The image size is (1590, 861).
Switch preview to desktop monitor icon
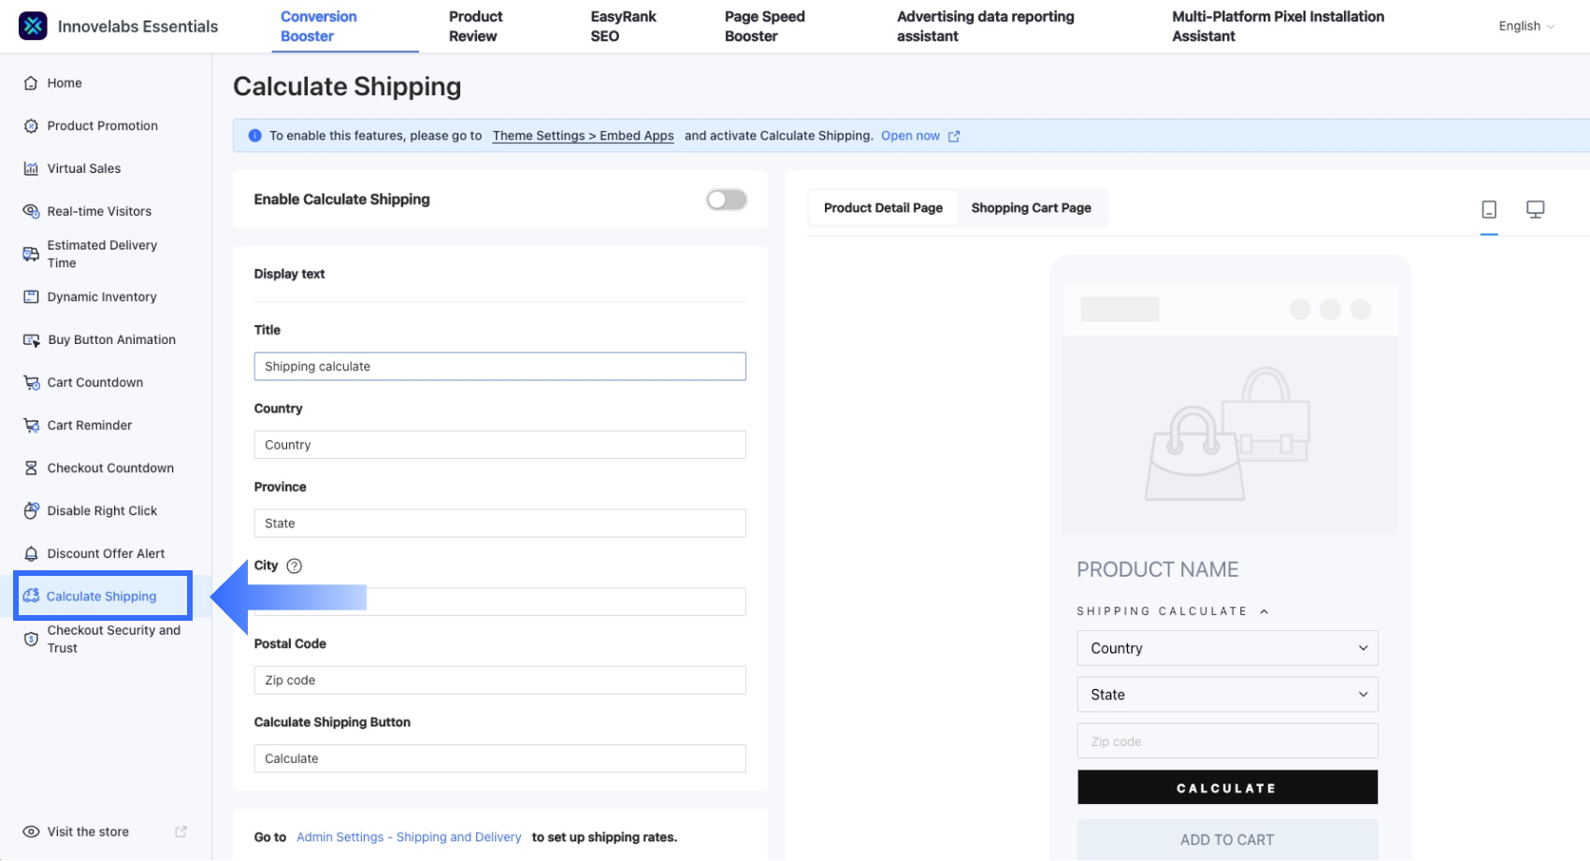(1535, 209)
